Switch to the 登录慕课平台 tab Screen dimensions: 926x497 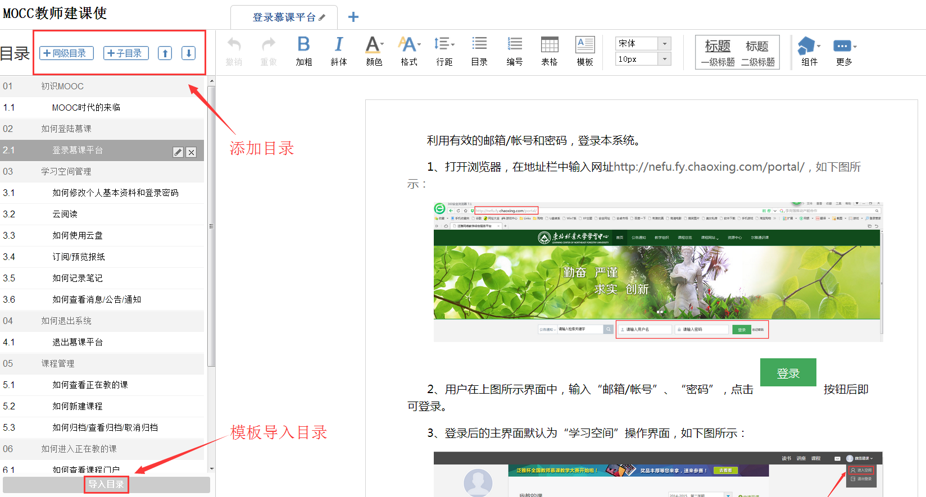(284, 17)
